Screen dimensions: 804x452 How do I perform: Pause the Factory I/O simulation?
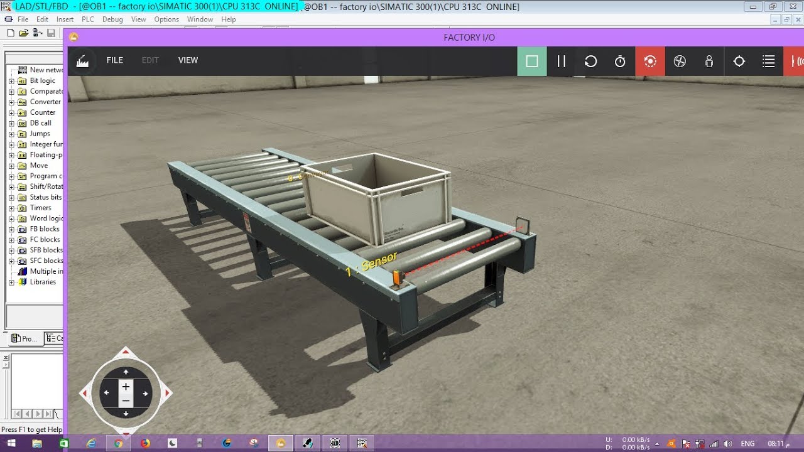[x=562, y=61]
